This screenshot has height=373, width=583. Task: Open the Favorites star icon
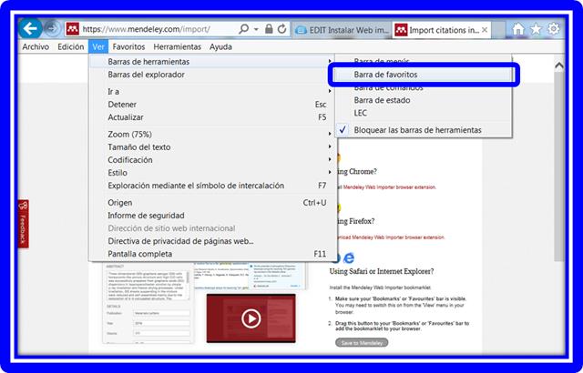tap(536, 29)
